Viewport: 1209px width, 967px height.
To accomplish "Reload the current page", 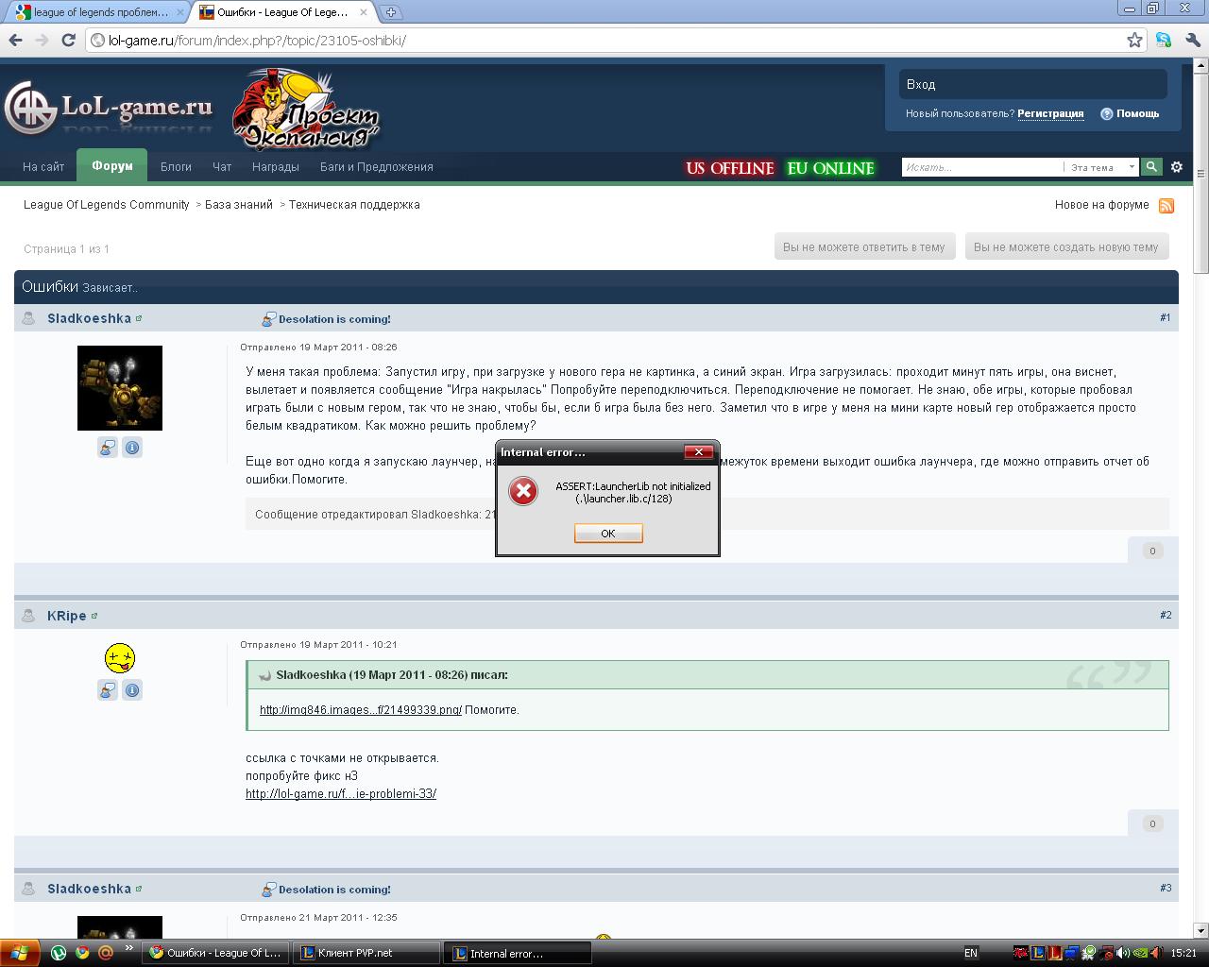I will click(x=68, y=41).
